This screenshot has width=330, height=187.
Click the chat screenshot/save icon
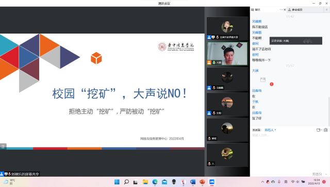coord(325,130)
